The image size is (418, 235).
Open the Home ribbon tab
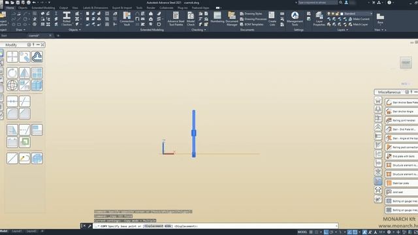(10, 8)
